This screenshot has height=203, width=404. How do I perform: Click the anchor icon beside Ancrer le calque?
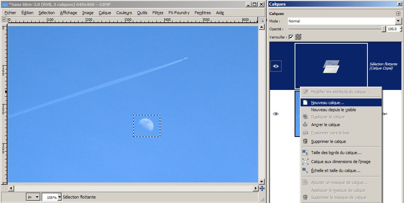[305, 125]
